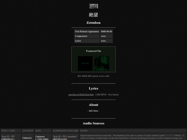Open the green album cover thumbnail

pyautogui.click(x=102, y=64)
